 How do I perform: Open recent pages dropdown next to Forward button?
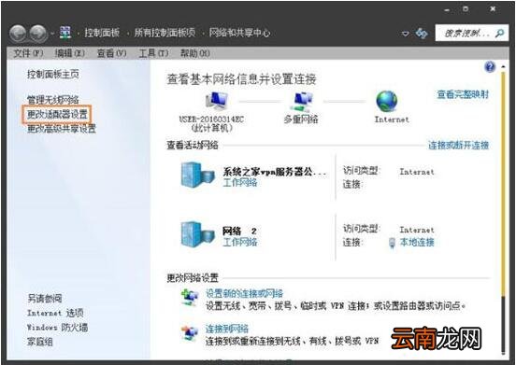click(52, 34)
